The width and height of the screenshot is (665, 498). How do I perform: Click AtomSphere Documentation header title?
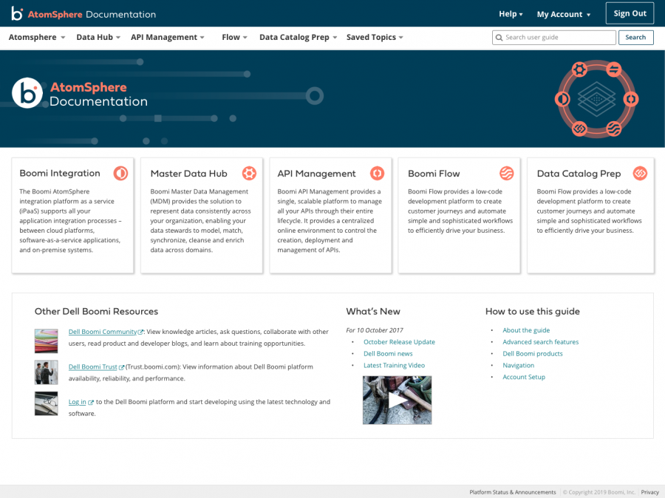click(x=92, y=15)
